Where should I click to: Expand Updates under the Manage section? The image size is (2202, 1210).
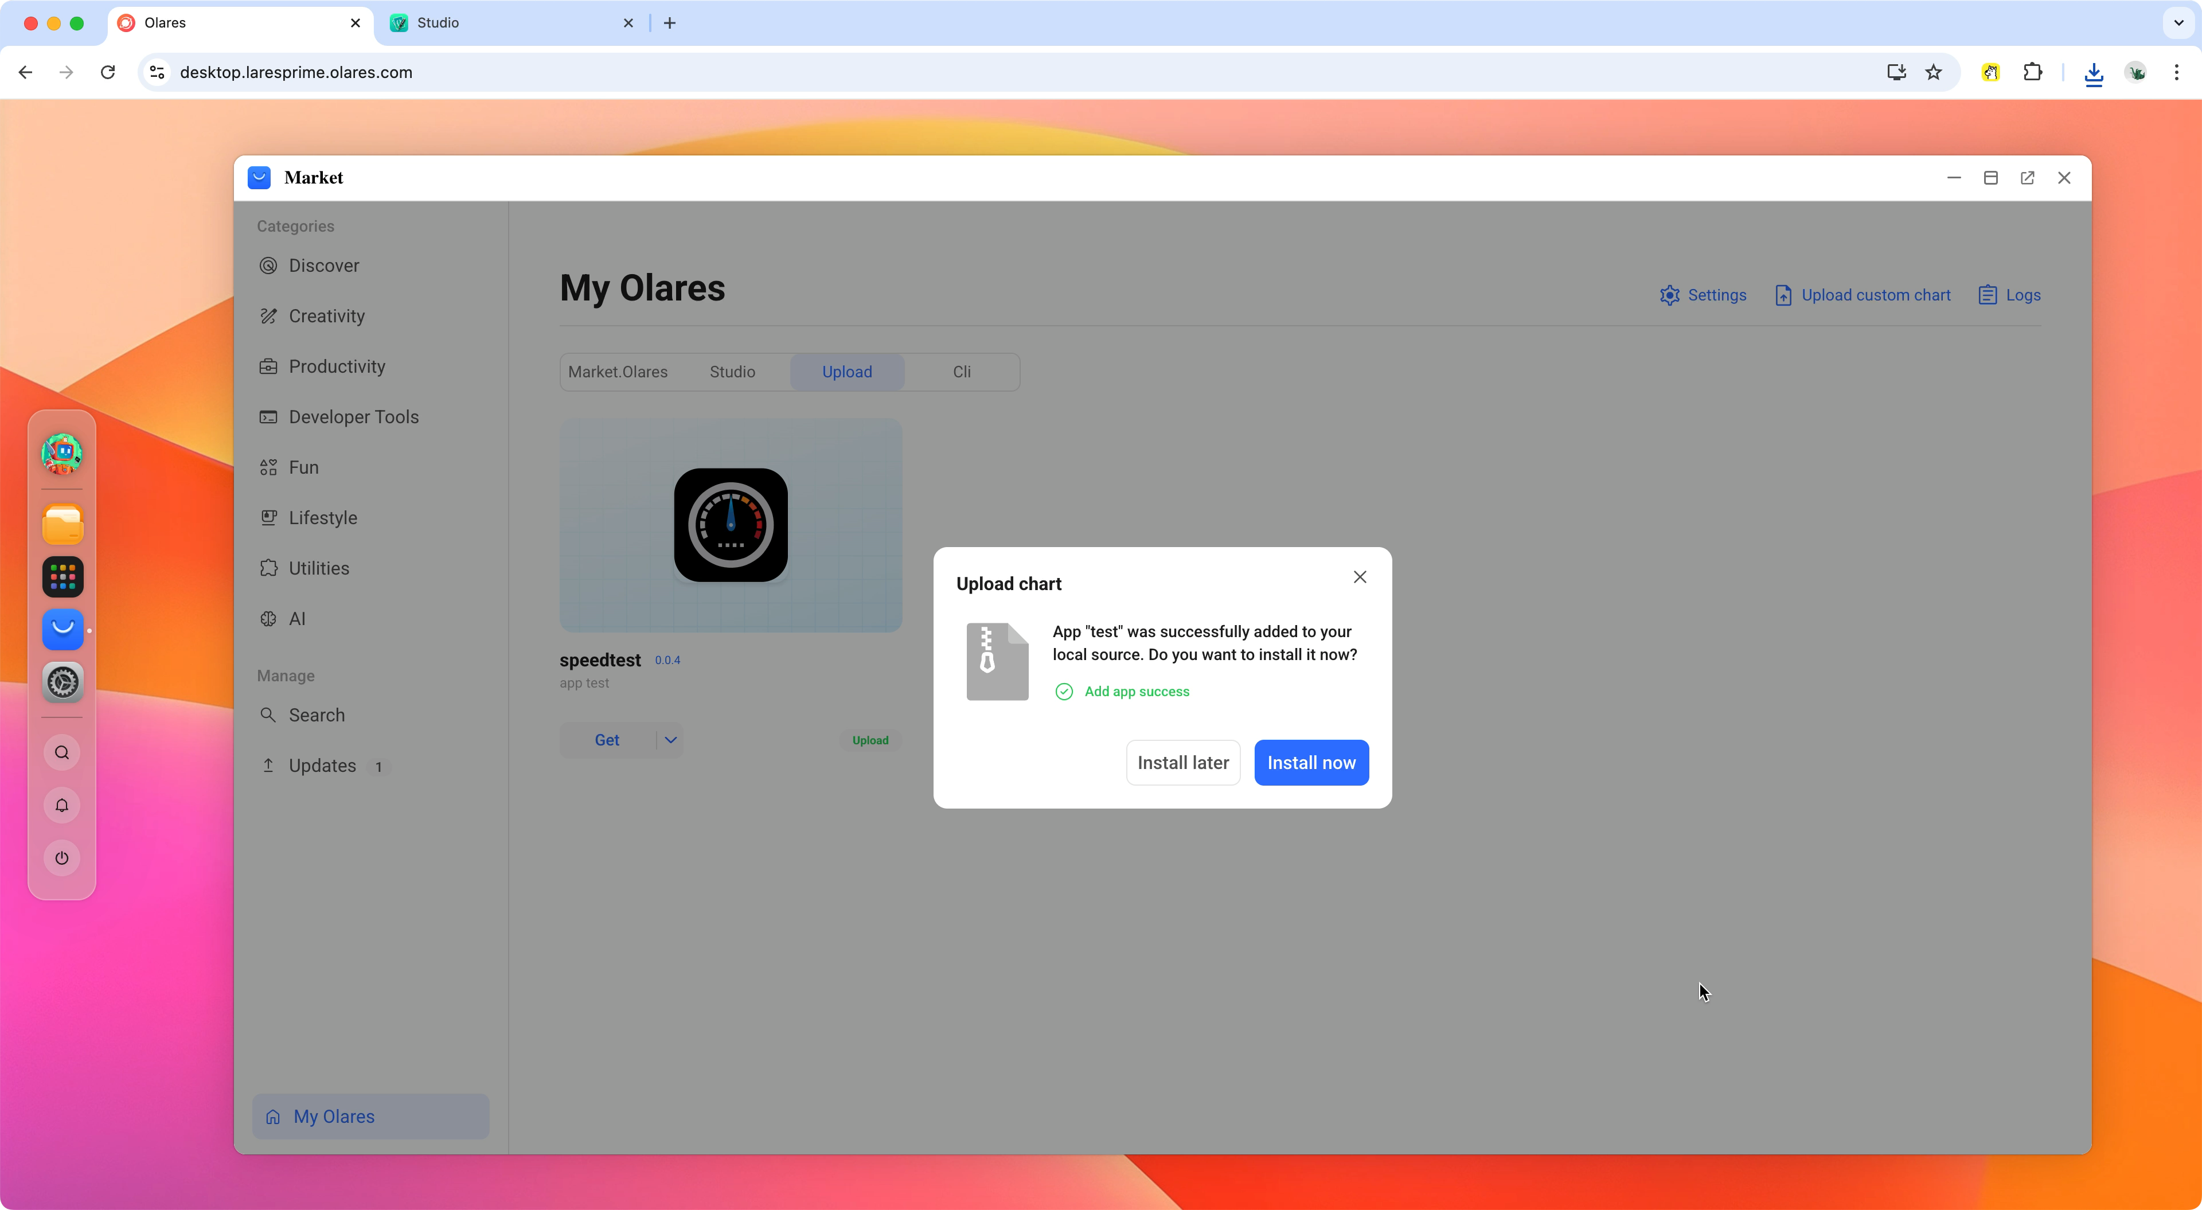coord(321,766)
